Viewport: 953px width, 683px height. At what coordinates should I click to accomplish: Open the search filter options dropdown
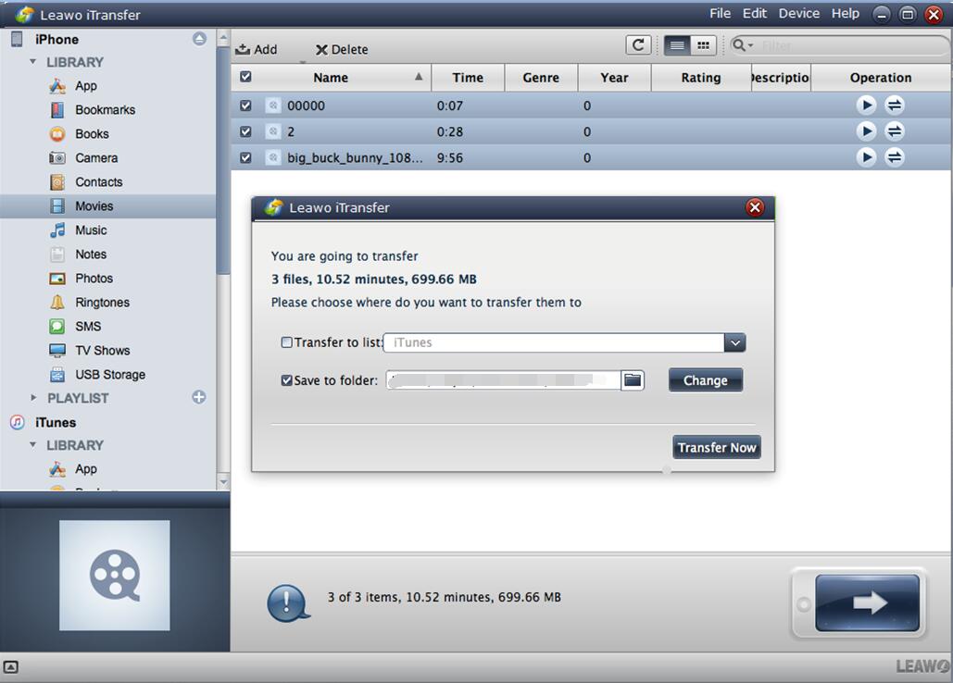[x=743, y=45]
